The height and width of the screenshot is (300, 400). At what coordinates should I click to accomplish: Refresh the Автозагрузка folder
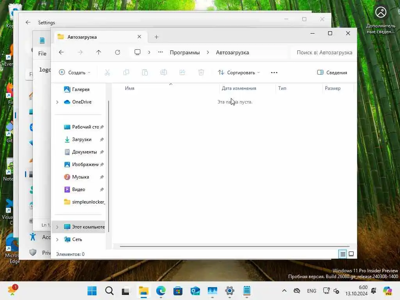(x=117, y=52)
